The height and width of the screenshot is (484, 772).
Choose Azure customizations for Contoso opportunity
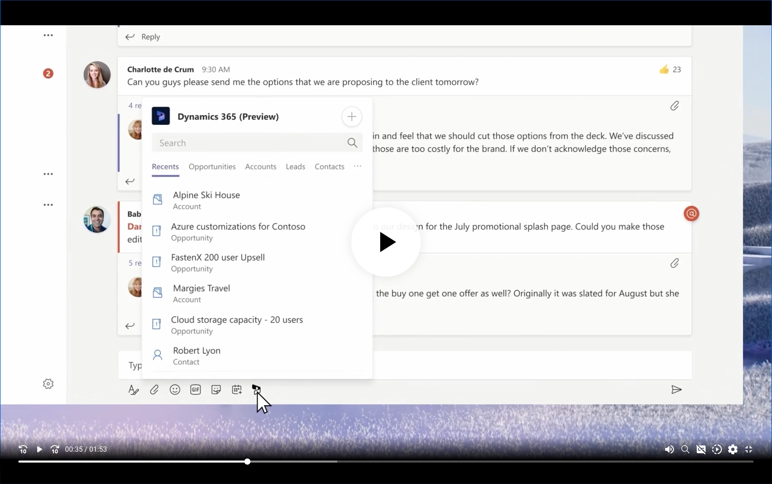pyautogui.click(x=257, y=232)
